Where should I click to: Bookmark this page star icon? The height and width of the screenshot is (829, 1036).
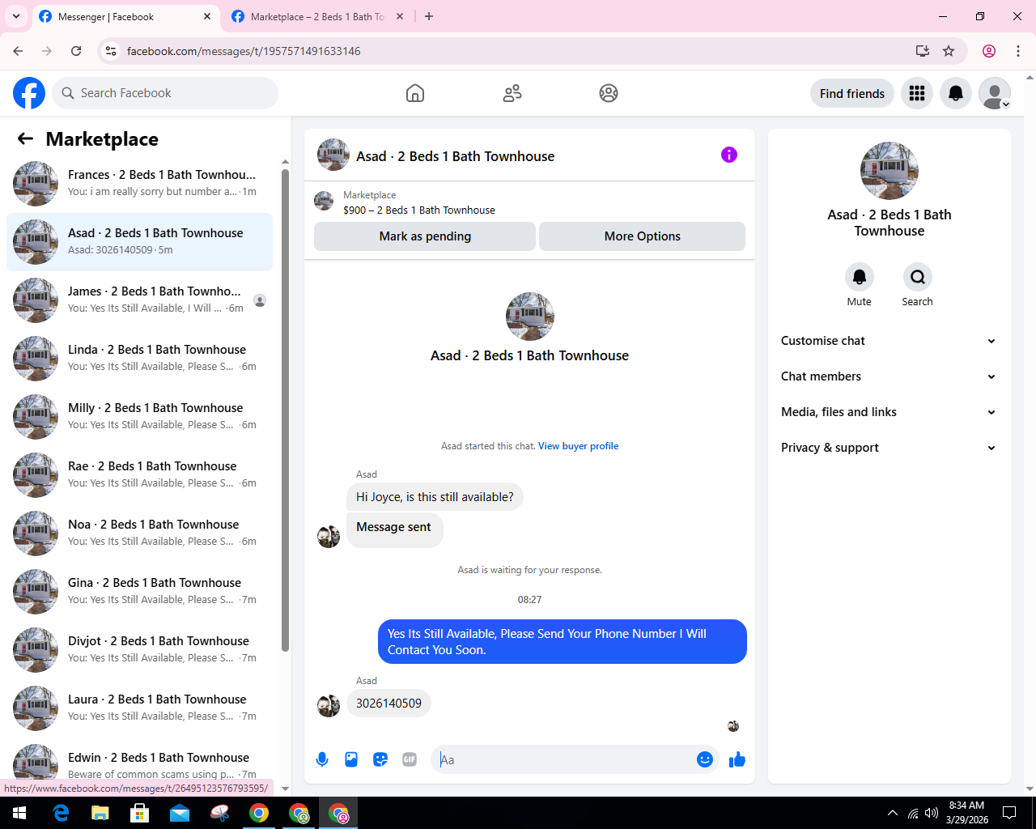949,51
